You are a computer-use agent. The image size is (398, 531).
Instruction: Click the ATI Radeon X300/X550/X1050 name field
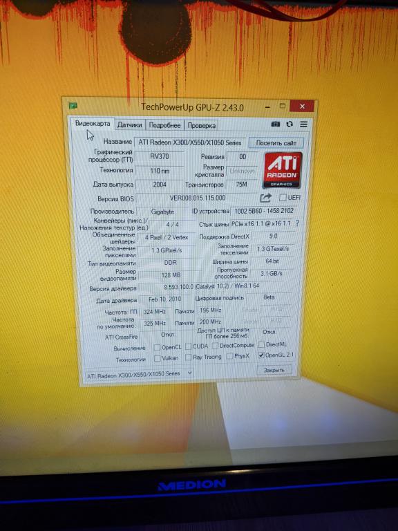pos(191,142)
